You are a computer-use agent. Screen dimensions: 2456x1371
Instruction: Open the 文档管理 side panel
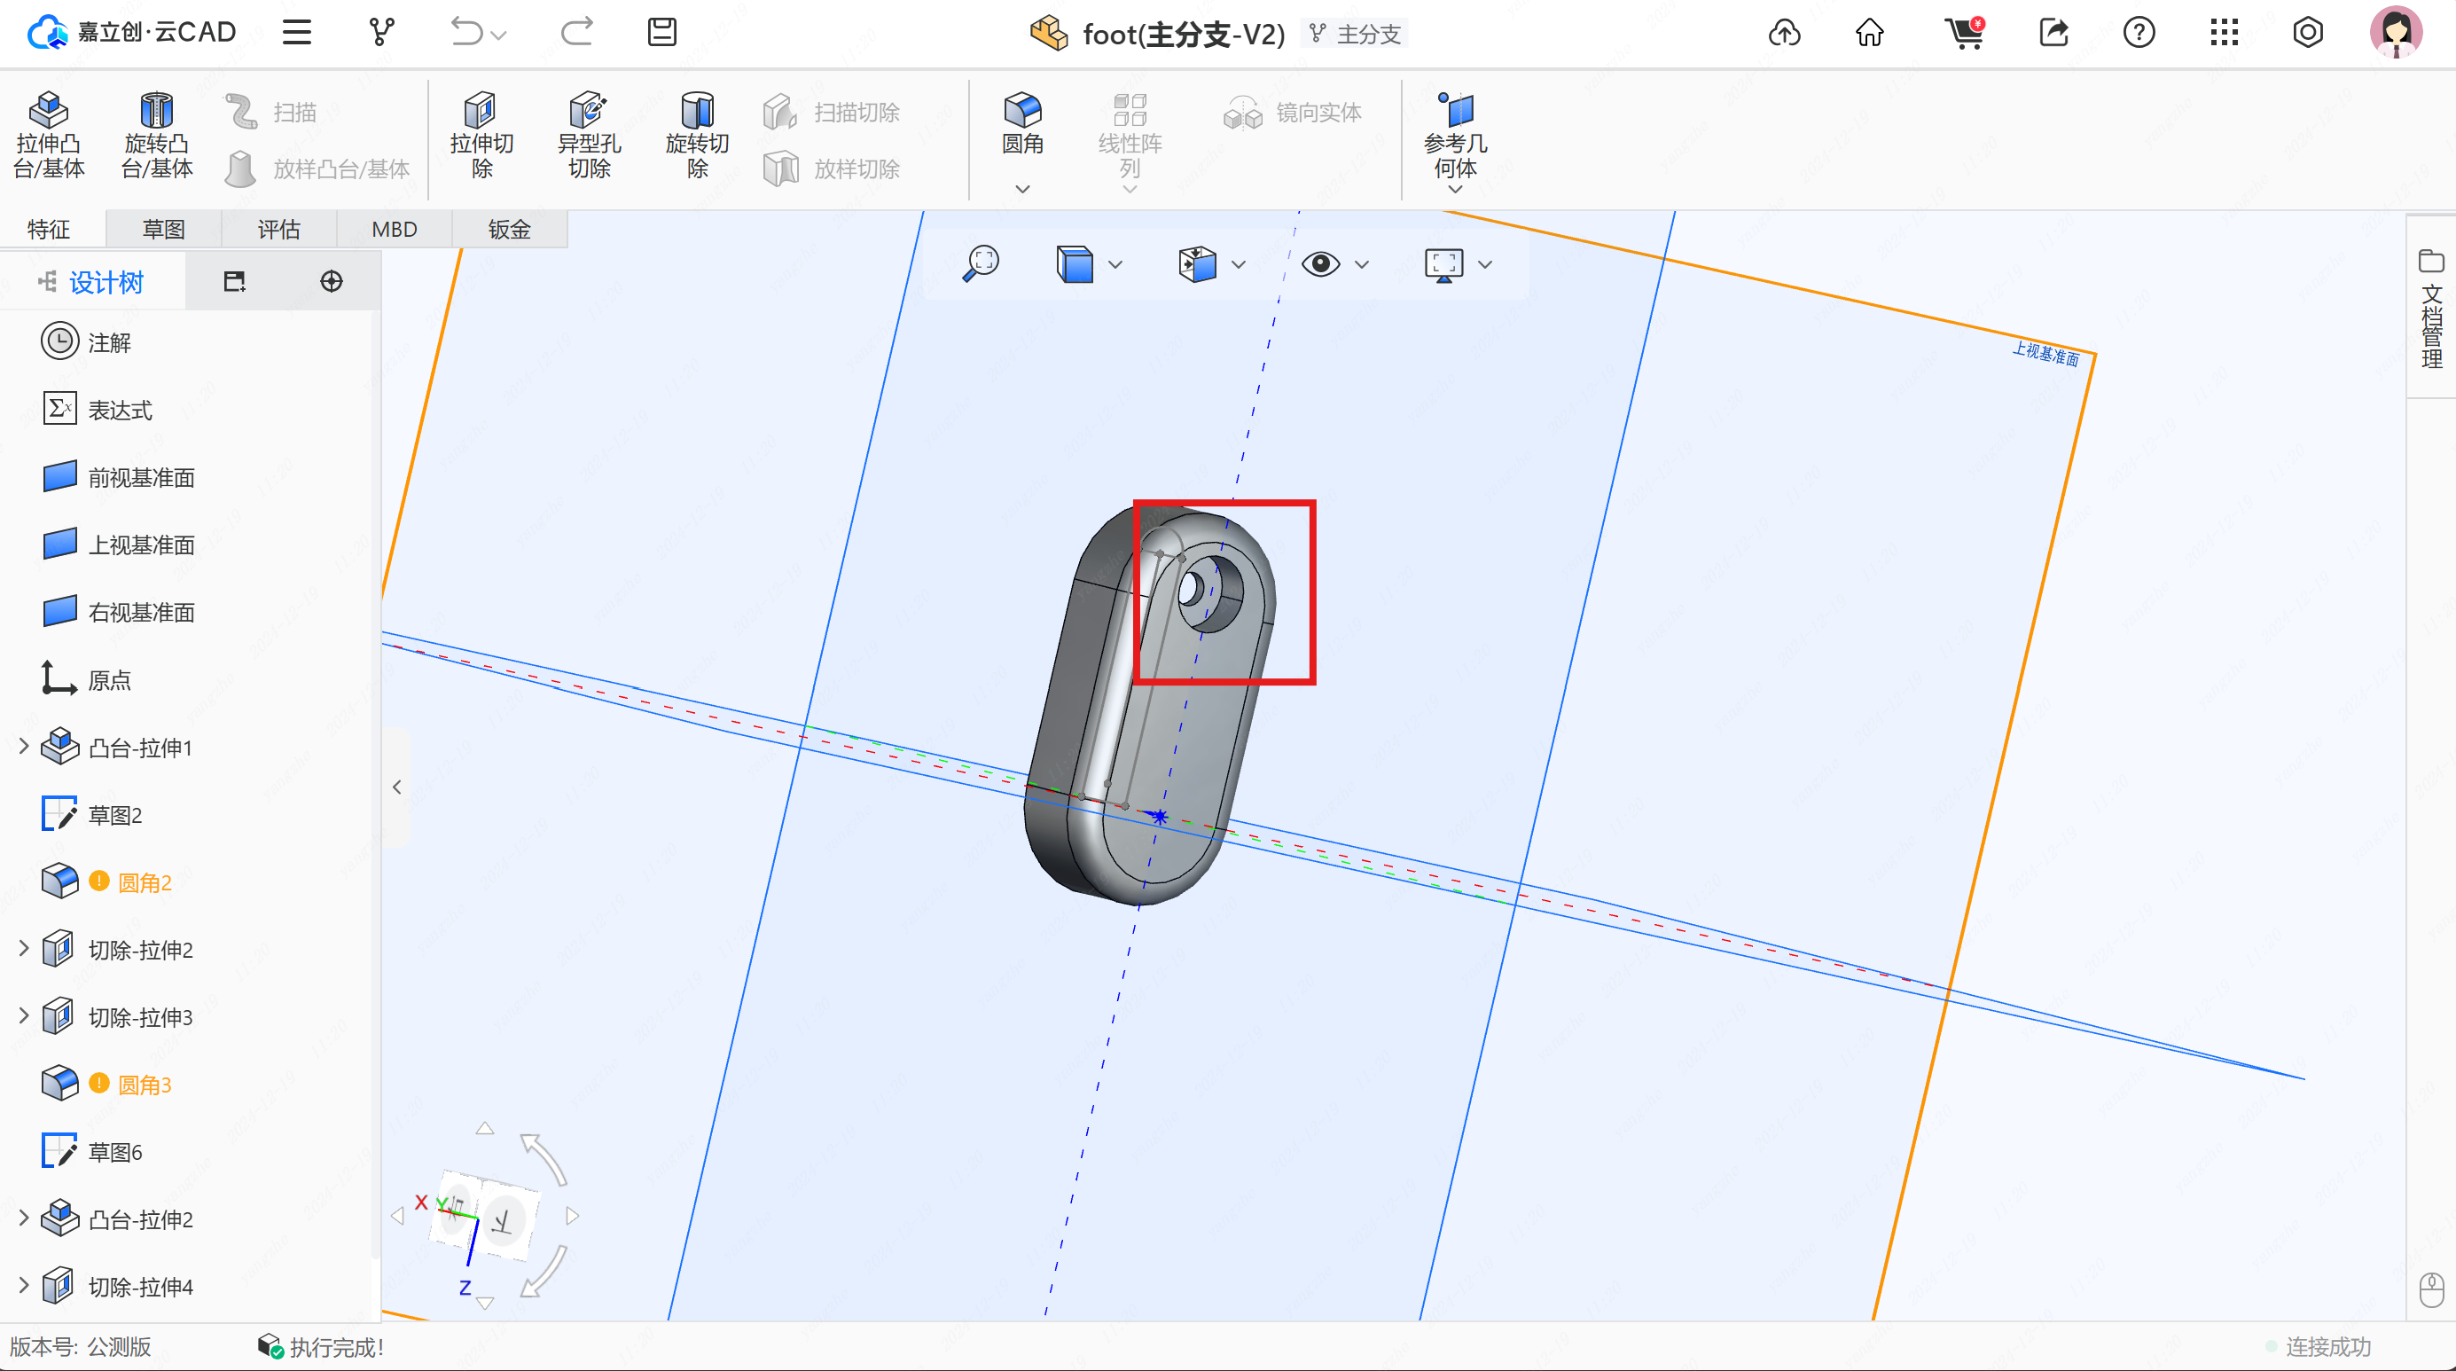point(2430,309)
